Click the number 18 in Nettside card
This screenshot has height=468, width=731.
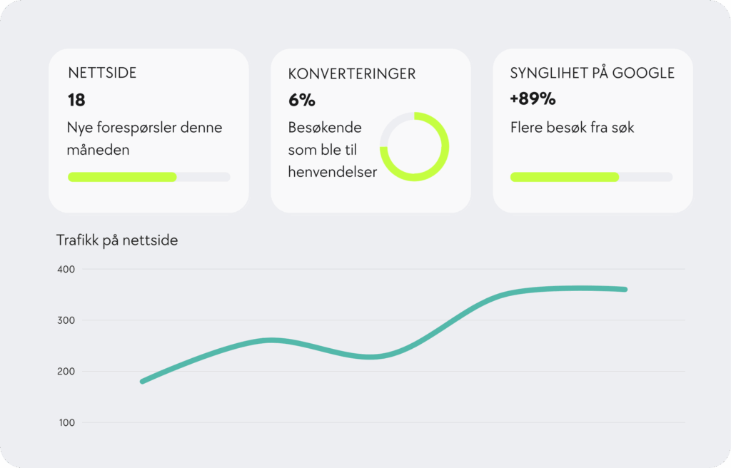pyautogui.click(x=76, y=100)
